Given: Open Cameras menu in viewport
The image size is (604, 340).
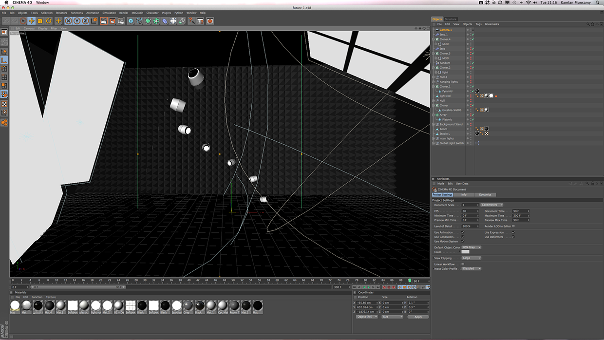Looking at the screenshot, I should click(29, 28).
